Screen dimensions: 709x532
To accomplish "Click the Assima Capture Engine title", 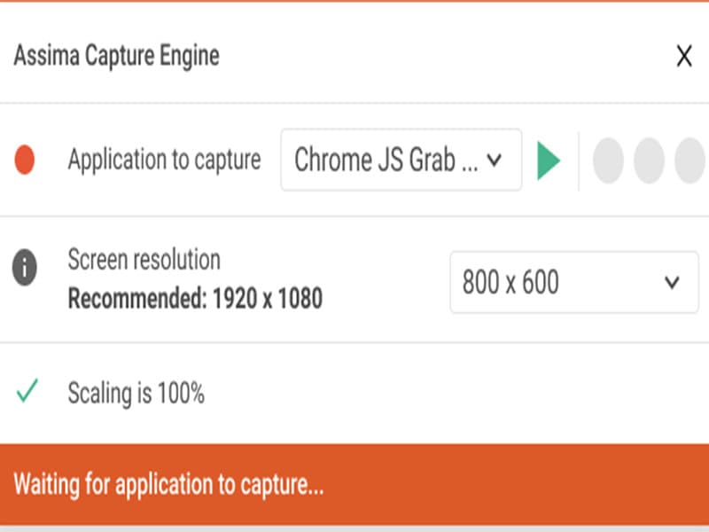I will (x=116, y=57).
